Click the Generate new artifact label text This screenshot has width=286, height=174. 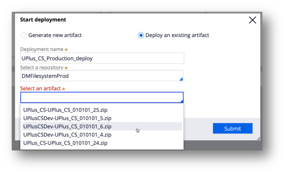(x=55, y=35)
